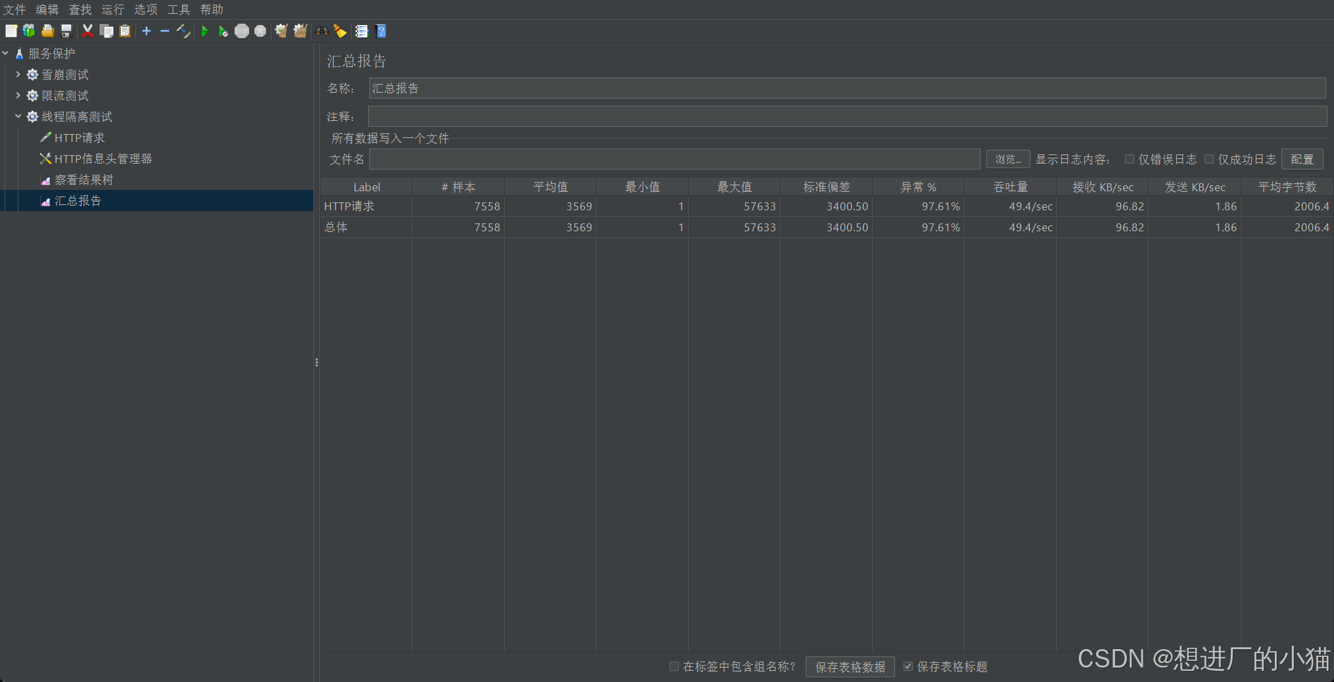The width and height of the screenshot is (1334, 682).
Task: Click into the 文件名 input field
Action: (674, 159)
